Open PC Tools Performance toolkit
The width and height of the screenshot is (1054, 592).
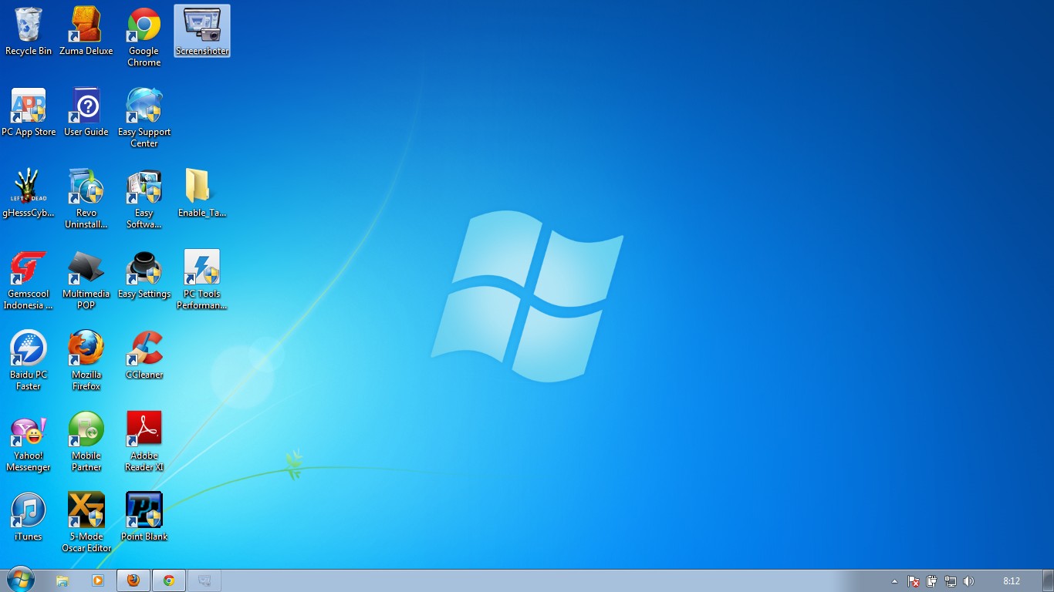(201, 266)
